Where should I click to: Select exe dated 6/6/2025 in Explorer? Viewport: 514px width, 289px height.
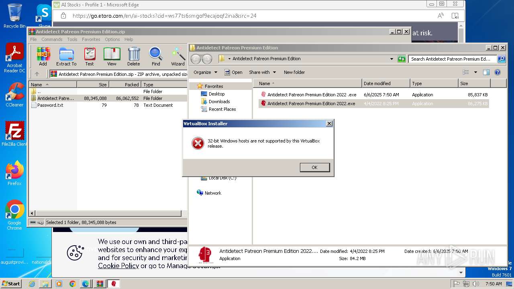(374, 95)
